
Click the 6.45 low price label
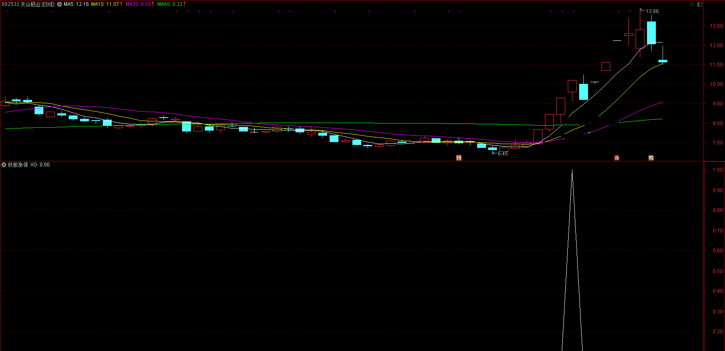(503, 154)
